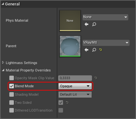Reset Parent to default yellow arrow

(x=100, y=50)
